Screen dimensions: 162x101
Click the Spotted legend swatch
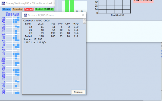tap(29, 9)
